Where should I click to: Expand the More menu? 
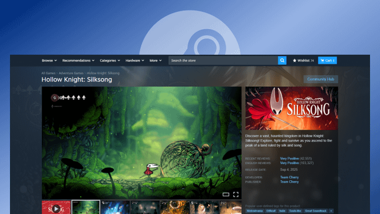point(156,61)
